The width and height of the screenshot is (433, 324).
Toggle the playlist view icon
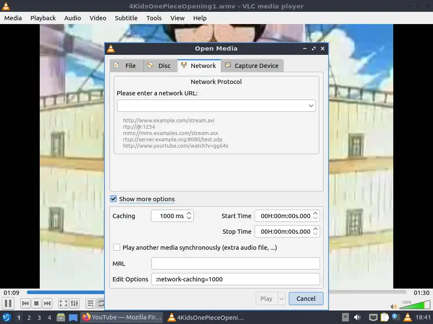90,304
